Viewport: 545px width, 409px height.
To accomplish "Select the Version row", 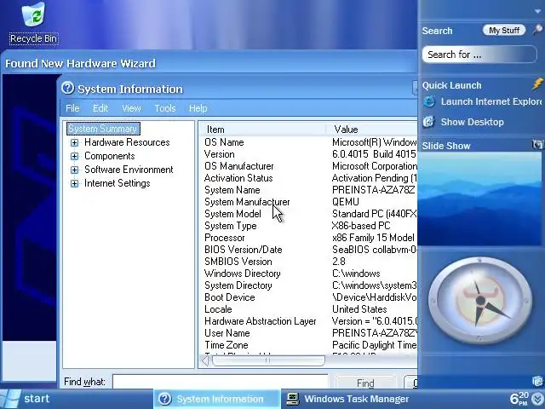I will 310,154.
